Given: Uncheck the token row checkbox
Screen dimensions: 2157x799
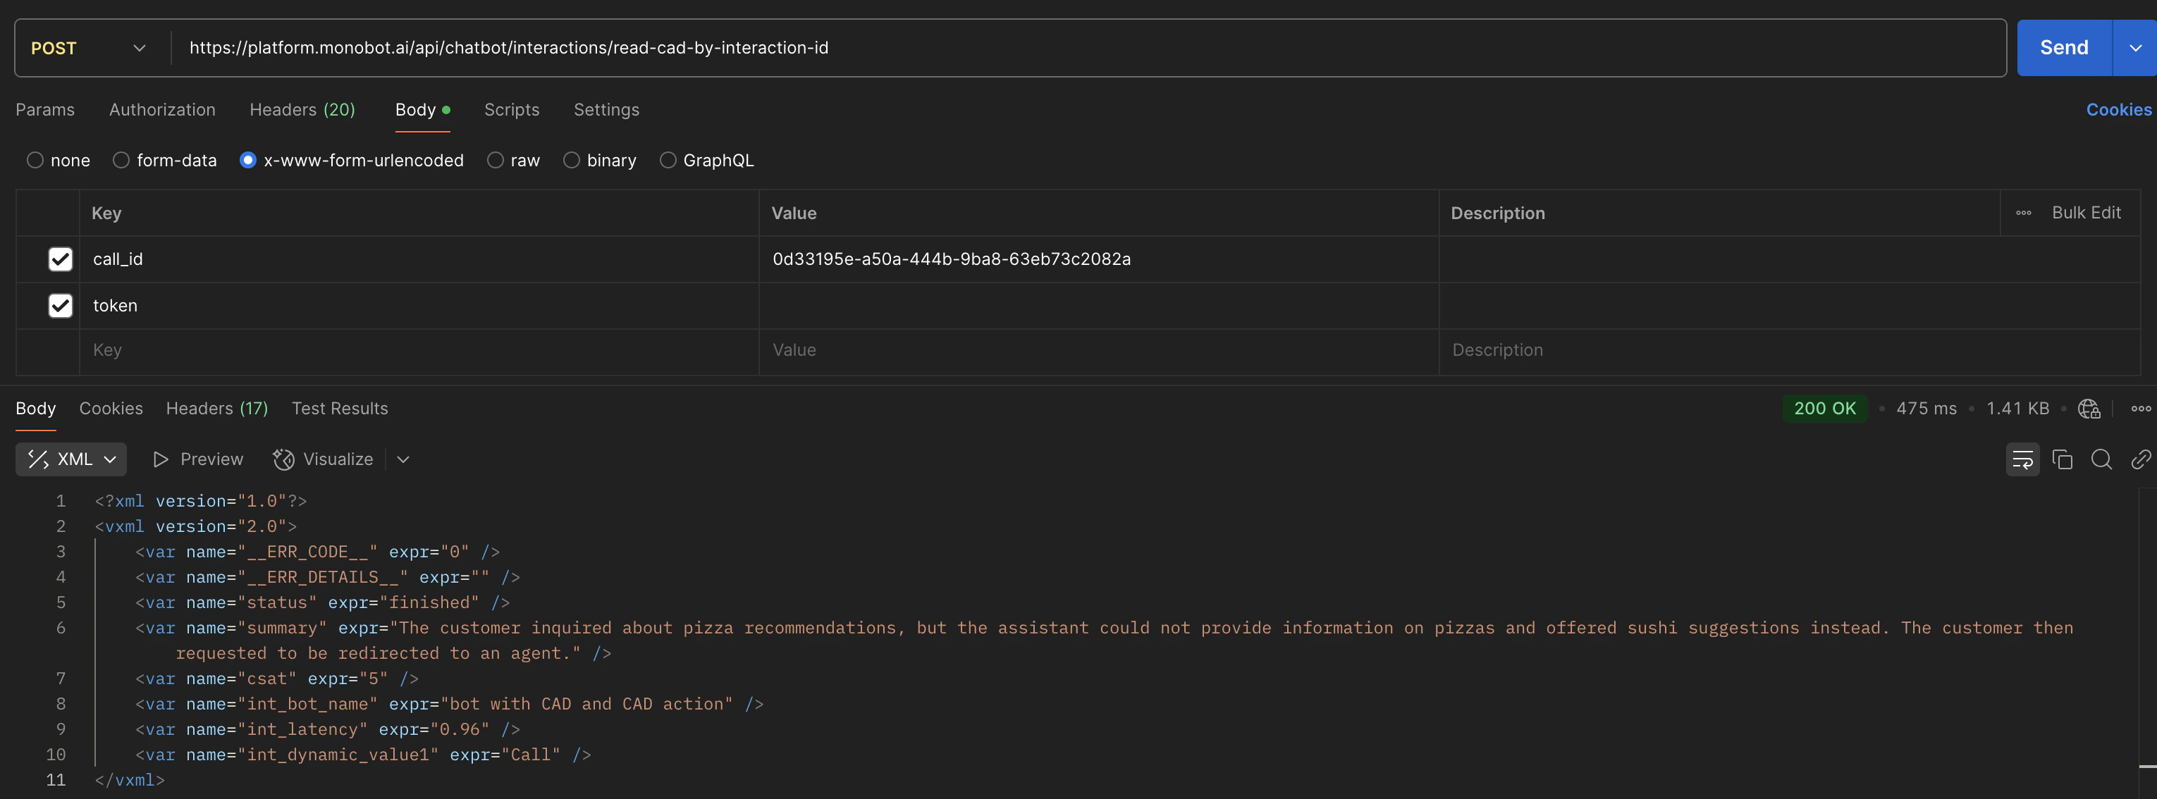Looking at the screenshot, I should click(x=61, y=305).
